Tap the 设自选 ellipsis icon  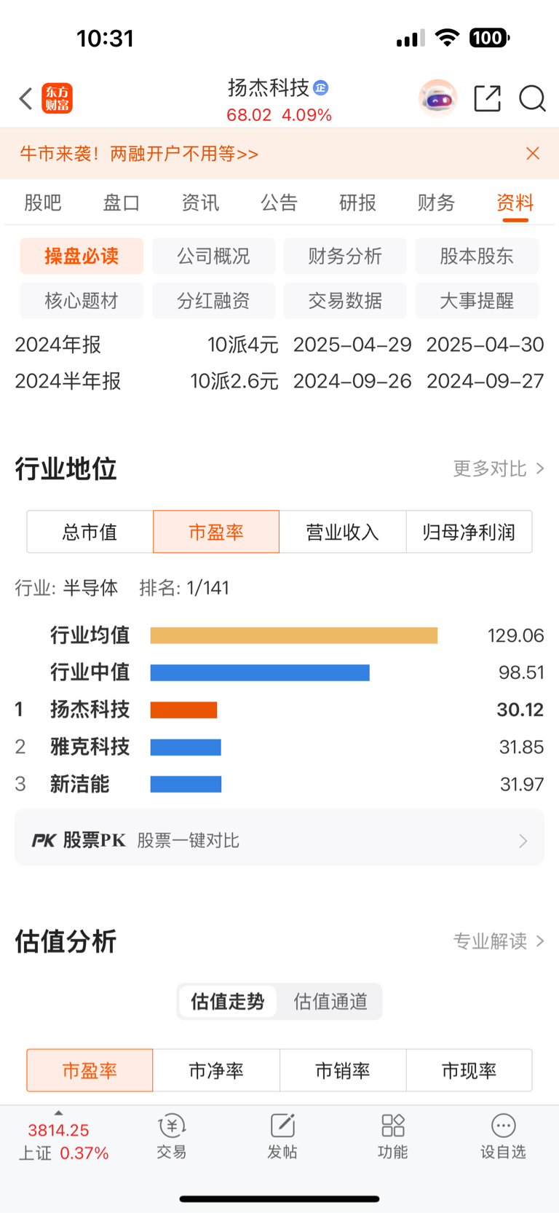click(x=503, y=1126)
